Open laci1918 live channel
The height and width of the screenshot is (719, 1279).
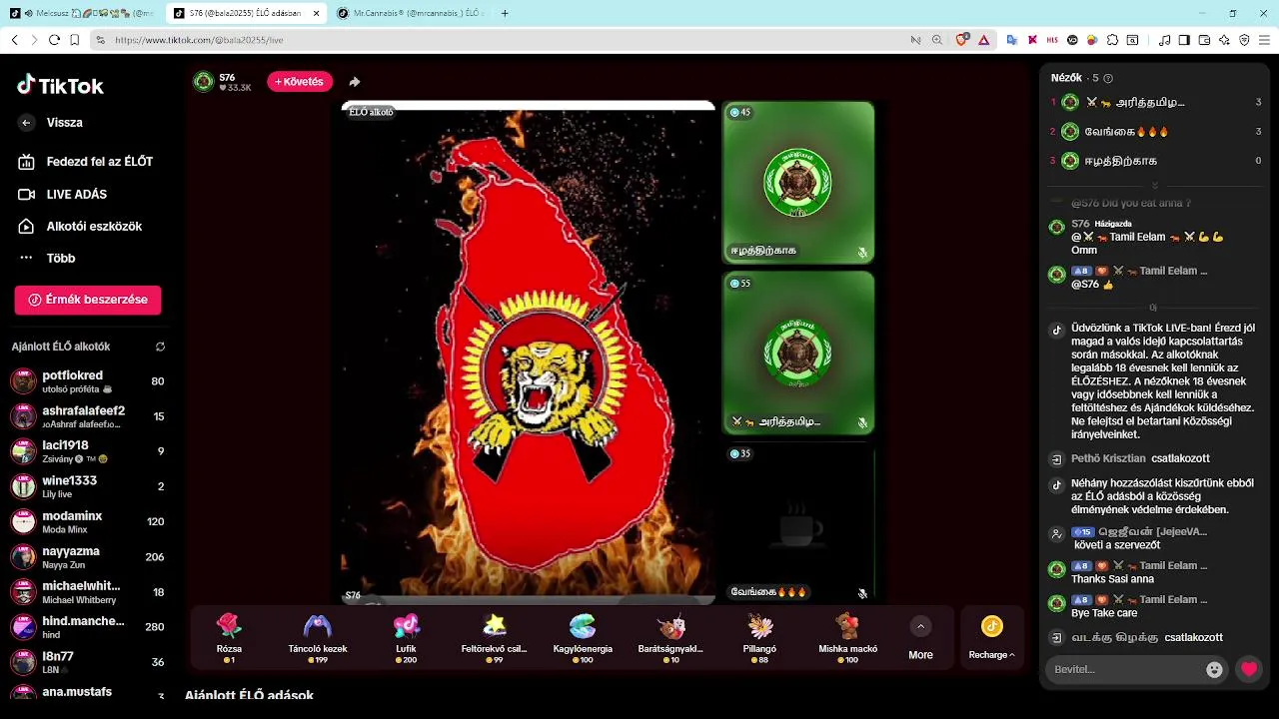(x=88, y=451)
